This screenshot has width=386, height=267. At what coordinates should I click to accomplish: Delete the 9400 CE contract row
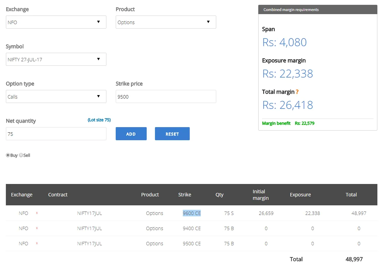[37, 228]
